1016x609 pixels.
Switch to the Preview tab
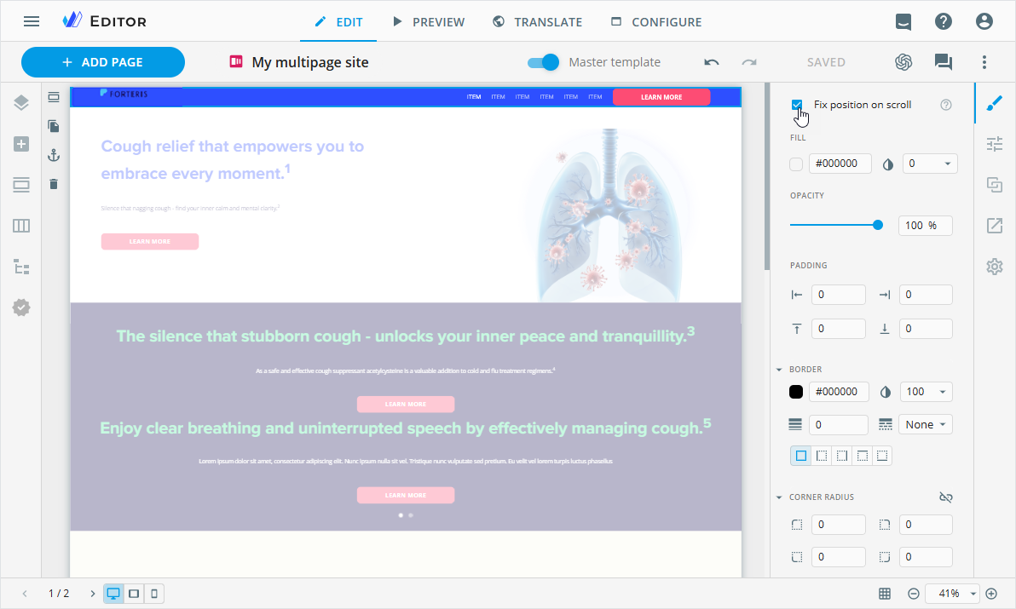428,22
